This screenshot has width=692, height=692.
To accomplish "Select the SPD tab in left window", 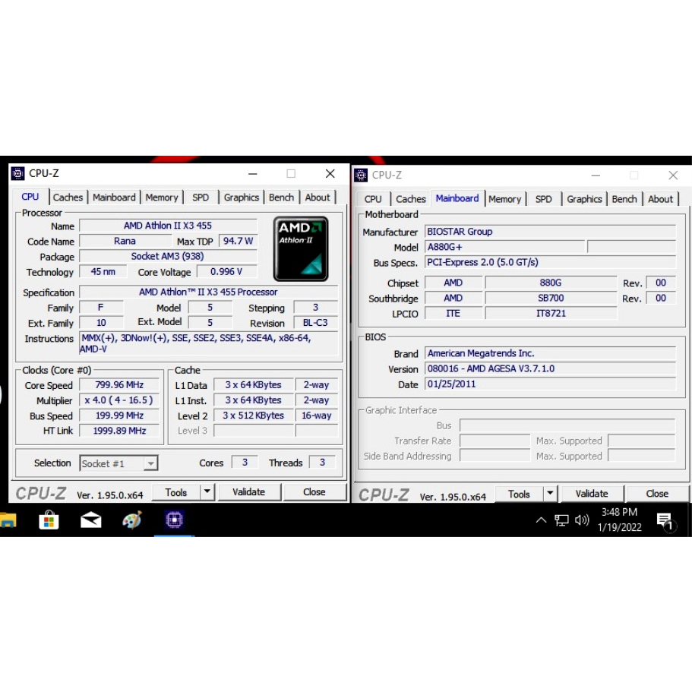I will [x=201, y=197].
